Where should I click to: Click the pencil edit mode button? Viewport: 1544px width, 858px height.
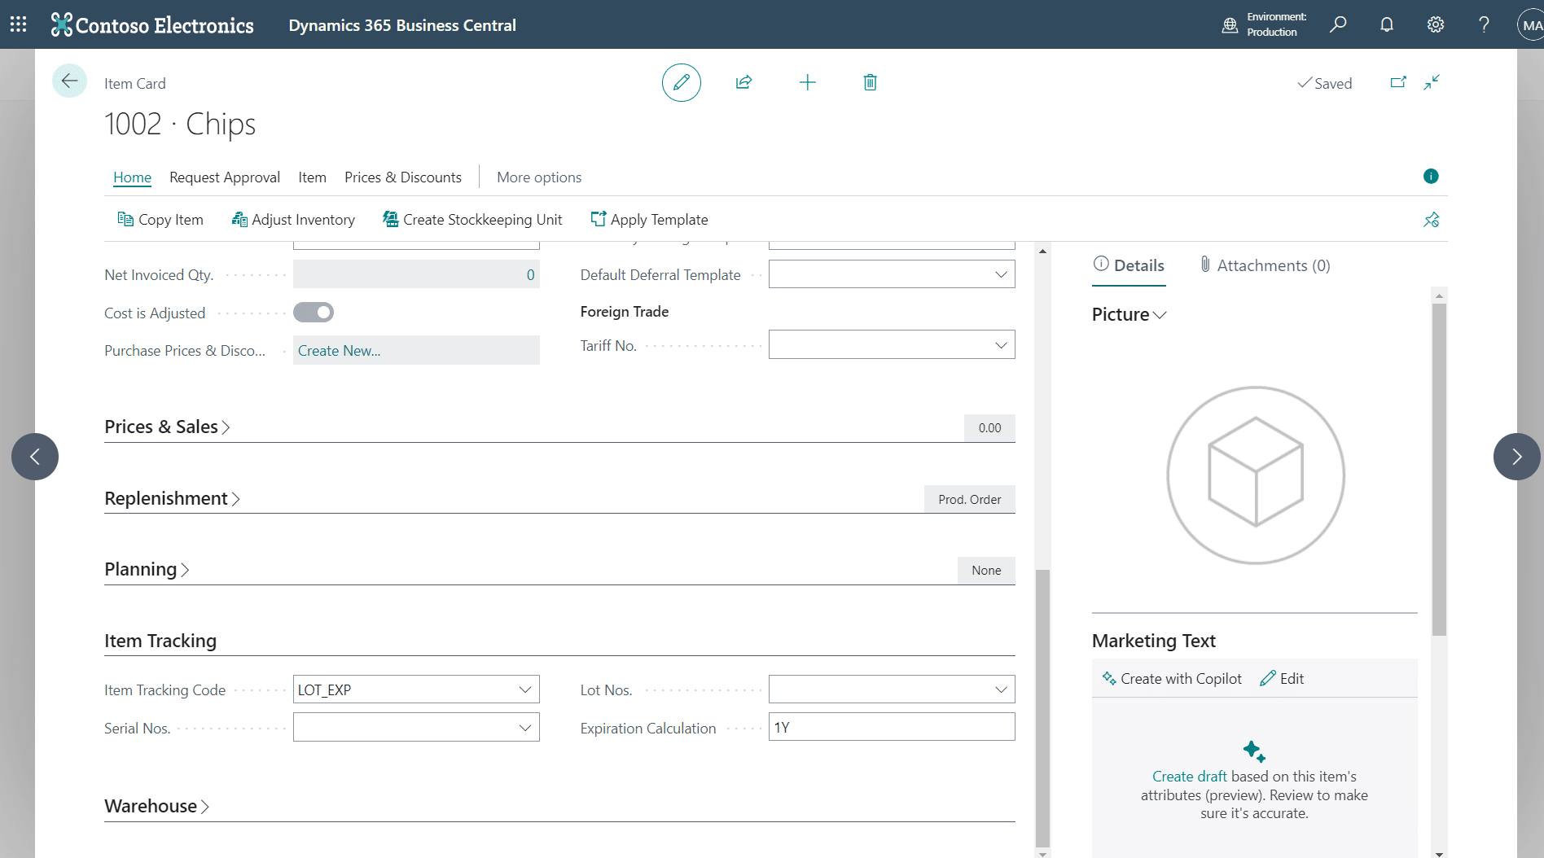[682, 82]
